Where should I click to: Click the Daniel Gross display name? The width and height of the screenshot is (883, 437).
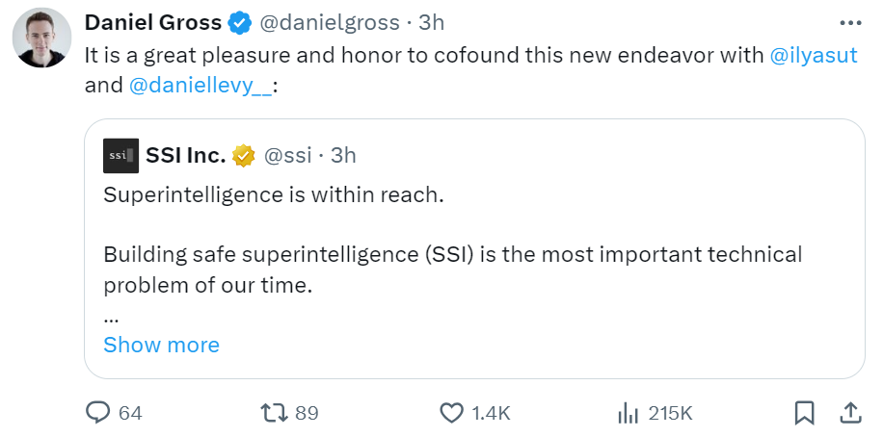click(153, 23)
